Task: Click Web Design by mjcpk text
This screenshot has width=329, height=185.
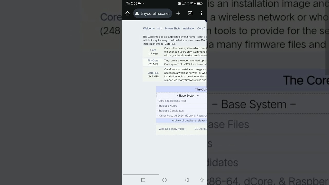Action: click(x=172, y=129)
